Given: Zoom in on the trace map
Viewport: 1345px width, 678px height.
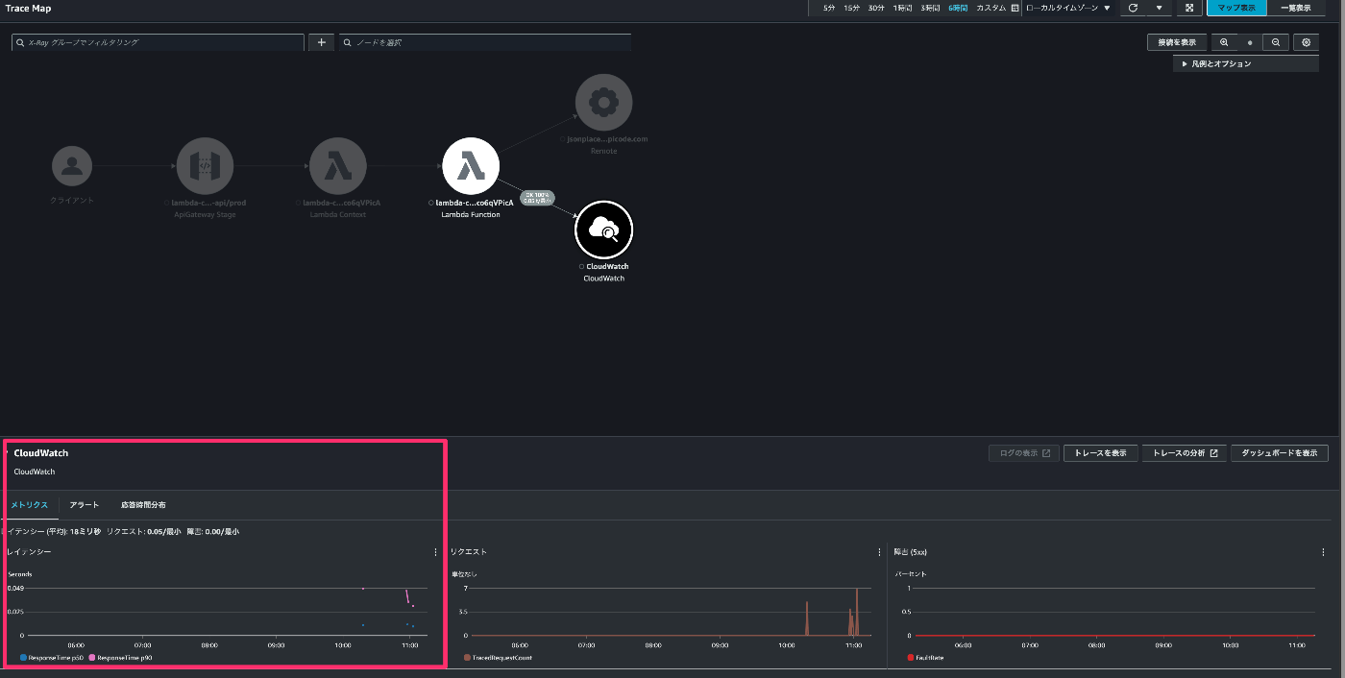Looking at the screenshot, I should coord(1224,43).
